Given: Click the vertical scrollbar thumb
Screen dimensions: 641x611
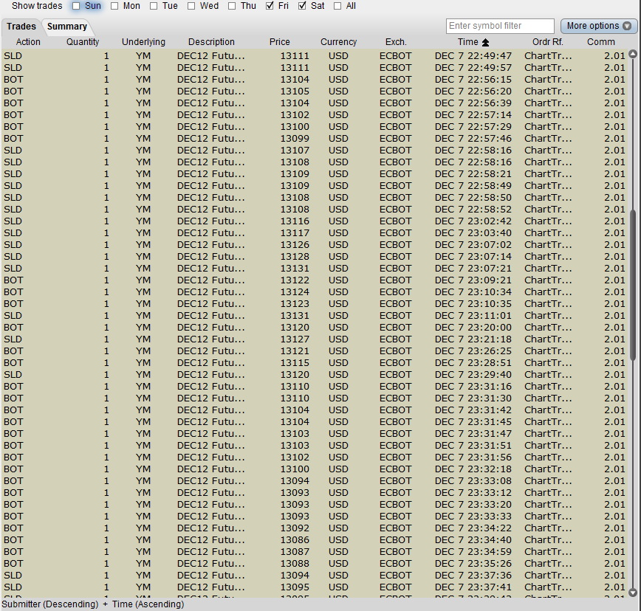Looking at the screenshot, I should tap(633, 285).
